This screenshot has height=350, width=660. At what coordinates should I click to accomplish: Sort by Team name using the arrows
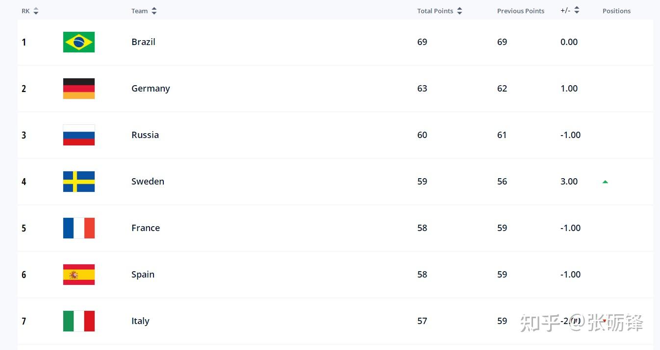[x=154, y=11]
